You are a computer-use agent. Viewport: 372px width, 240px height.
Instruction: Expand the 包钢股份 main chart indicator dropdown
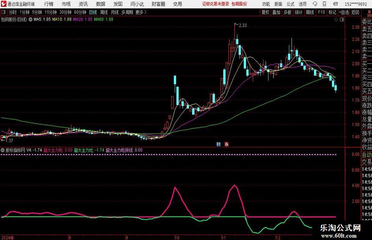pyautogui.click(x=30, y=19)
